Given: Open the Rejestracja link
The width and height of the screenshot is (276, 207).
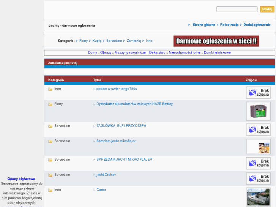Looking at the screenshot, I should pos(229,25).
